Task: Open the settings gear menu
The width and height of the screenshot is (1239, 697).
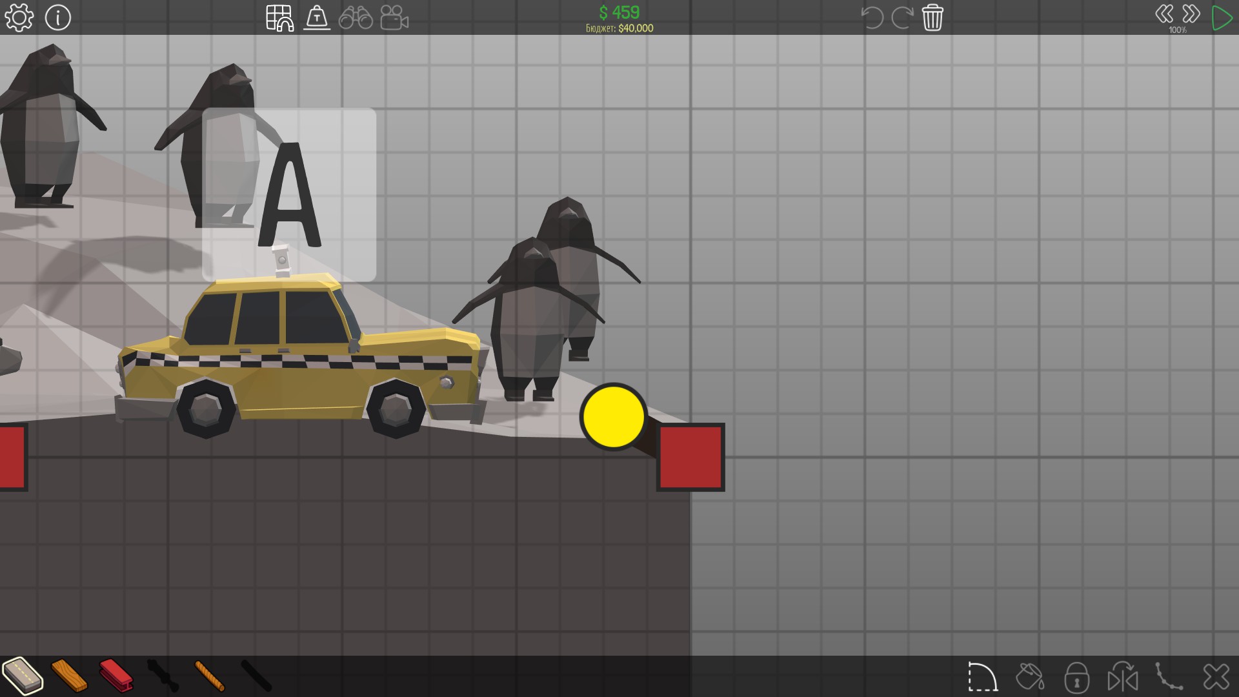Action: point(19,18)
